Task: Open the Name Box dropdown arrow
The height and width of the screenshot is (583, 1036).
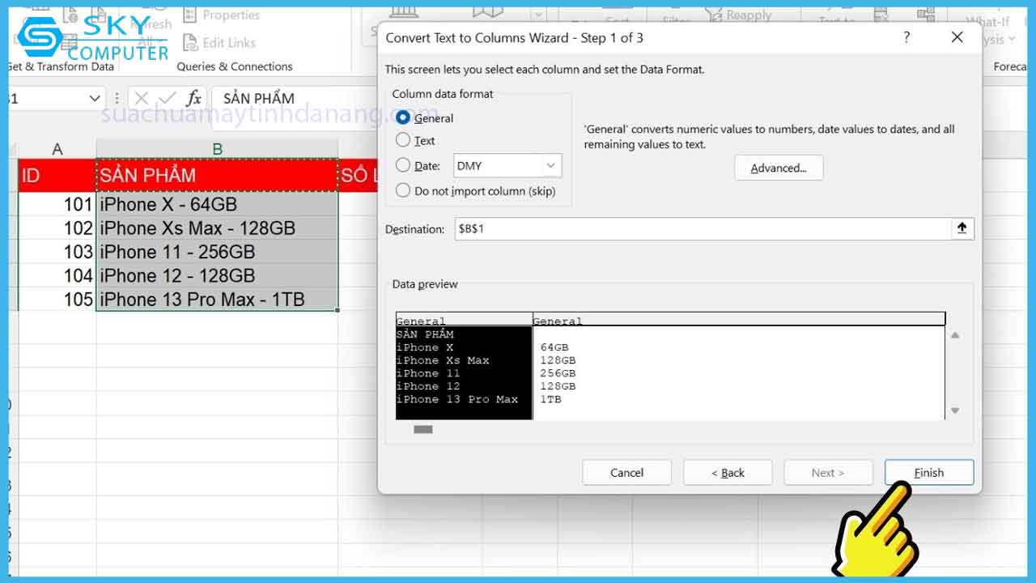Action: point(95,99)
